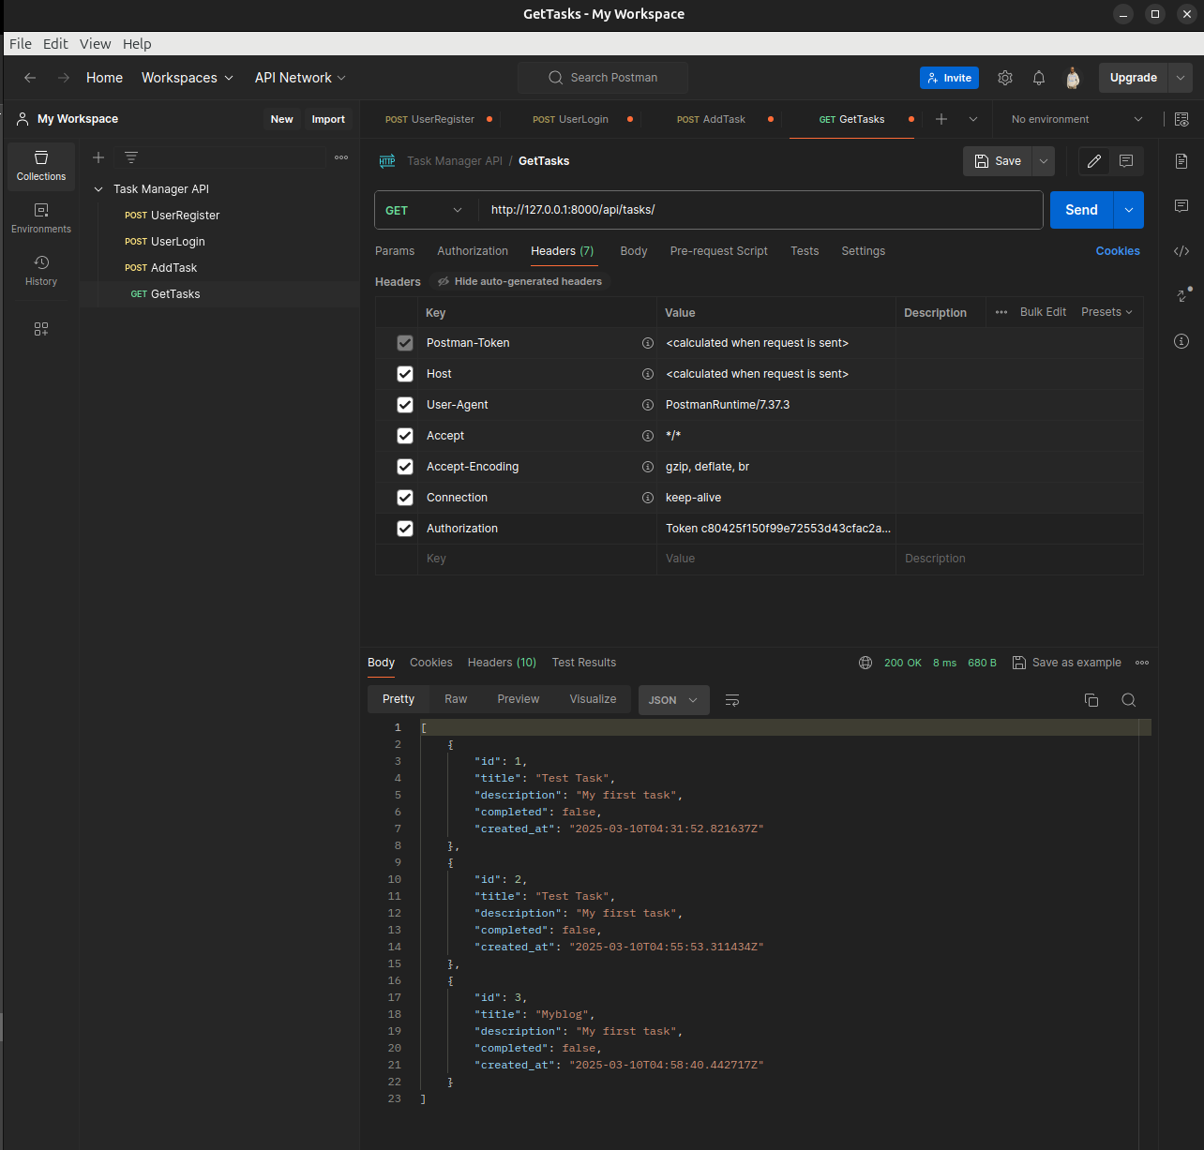Open documentation icon in right sidebar
This screenshot has width=1204, height=1150.
point(1181,161)
